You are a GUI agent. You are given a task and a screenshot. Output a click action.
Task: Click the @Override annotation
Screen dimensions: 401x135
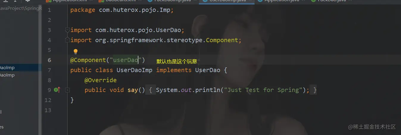pyautogui.click(x=101, y=80)
